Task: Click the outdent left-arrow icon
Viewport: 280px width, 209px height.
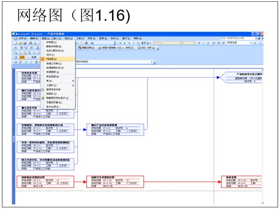Action: [120, 43]
